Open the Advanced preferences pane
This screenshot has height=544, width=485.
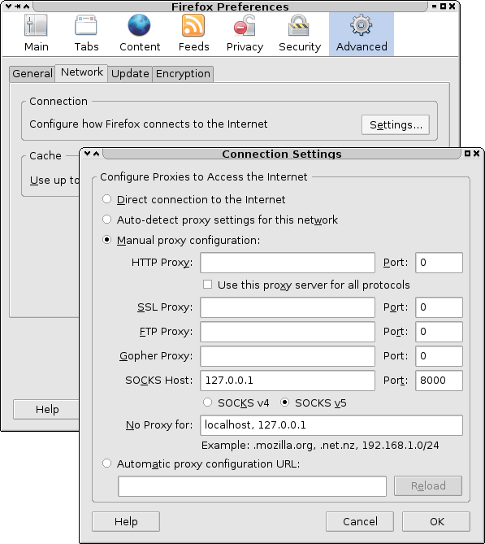pos(362,33)
